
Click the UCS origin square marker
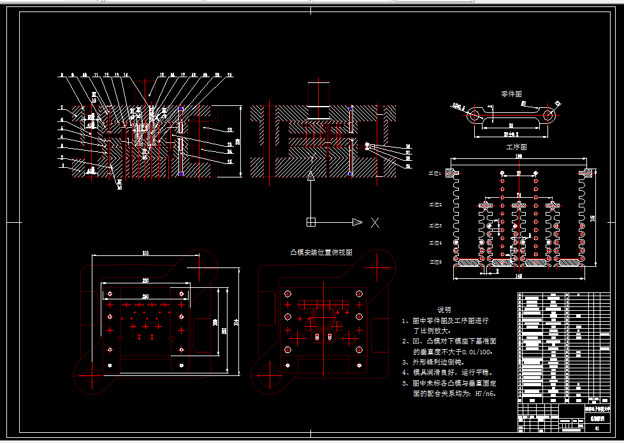click(x=311, y=222)
